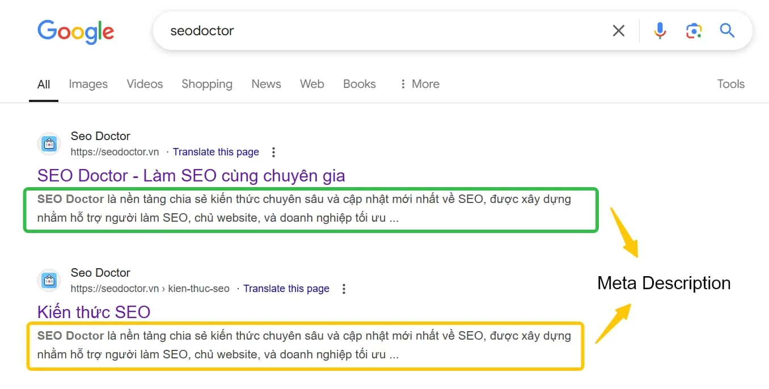Switch to the Web tab
This screenshot has width=769, height=389.
312,84
